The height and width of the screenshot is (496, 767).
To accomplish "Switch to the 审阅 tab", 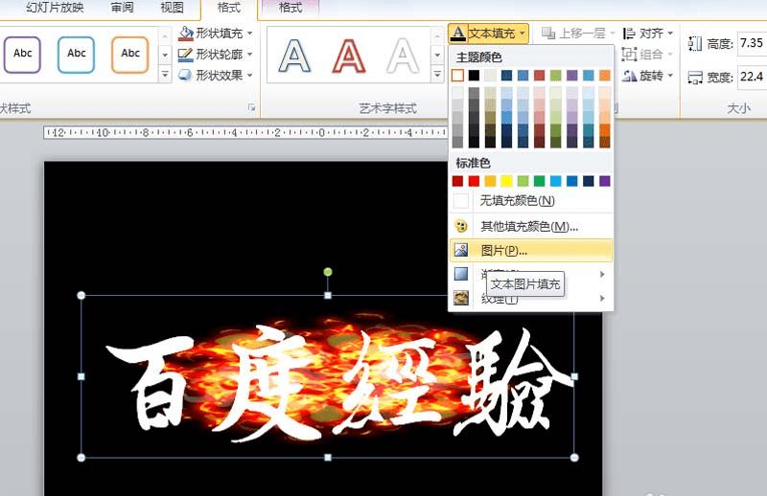I will coord(122,7).
